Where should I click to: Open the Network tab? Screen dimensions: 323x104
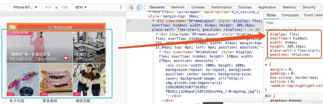coord(178,7)
